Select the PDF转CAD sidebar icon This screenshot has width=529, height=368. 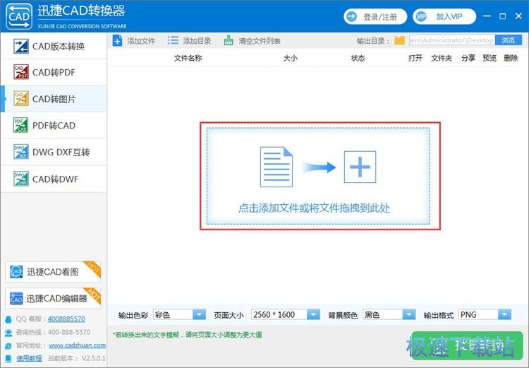tap(21, 125)
